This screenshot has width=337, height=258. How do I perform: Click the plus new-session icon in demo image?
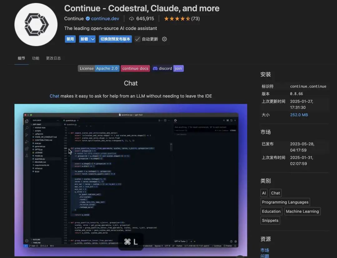224,120
